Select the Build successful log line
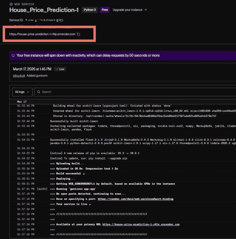Image resolution: width=236 pixels, height=239 pixels. coord(68,174)
